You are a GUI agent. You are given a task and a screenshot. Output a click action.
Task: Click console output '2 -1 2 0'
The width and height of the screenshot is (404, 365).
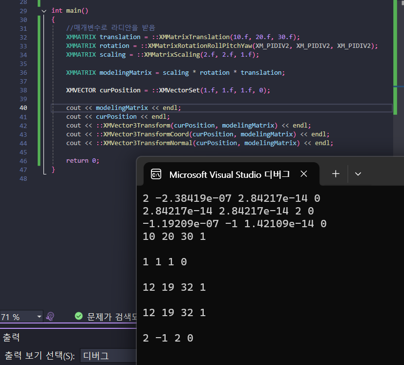click(168, 338)
